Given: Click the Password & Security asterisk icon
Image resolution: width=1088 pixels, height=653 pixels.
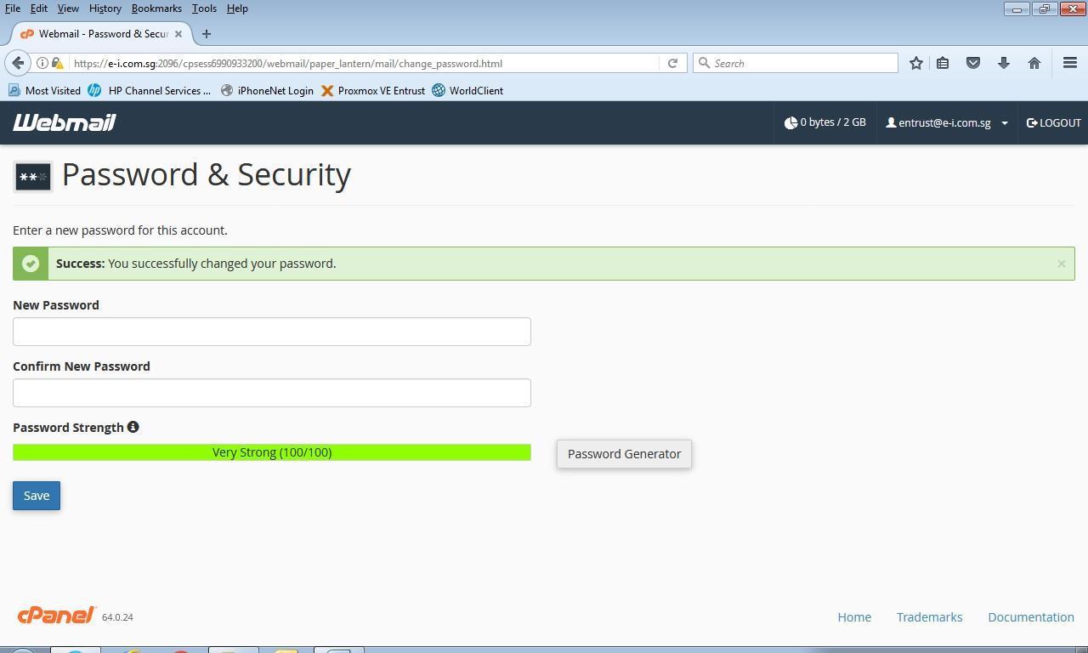Looking at the screenshot, I should [33, 177].
